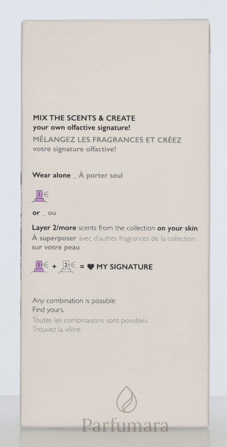Click the 'votre signature olfactive!' text
Image resolution: width=227 pixels, height=447 pixels.
(75, 149)
